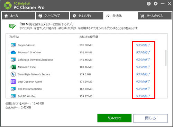This screenshot has height=127, width=173.
Task: Go to the セキュリティ tab
Action: 86,16
